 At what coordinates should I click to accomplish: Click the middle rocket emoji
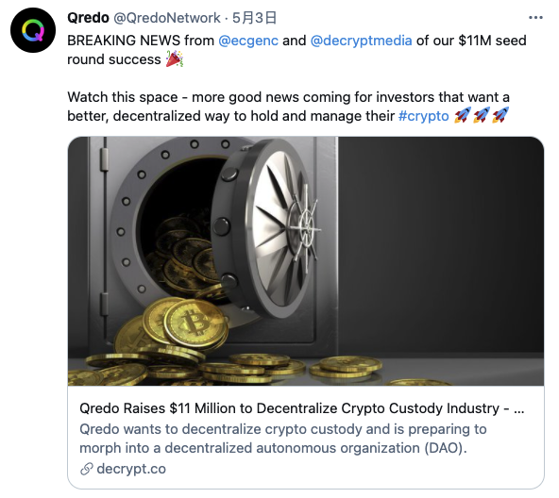pos(482,115)
